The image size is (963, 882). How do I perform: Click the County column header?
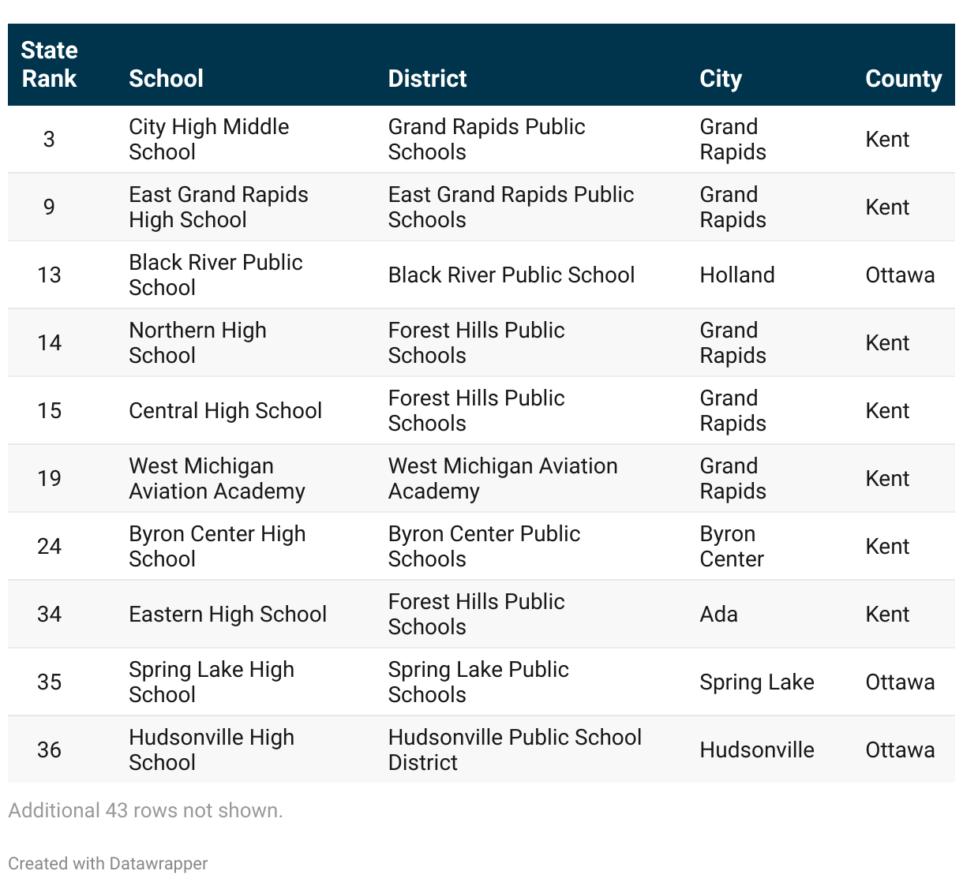pos(903,79)
